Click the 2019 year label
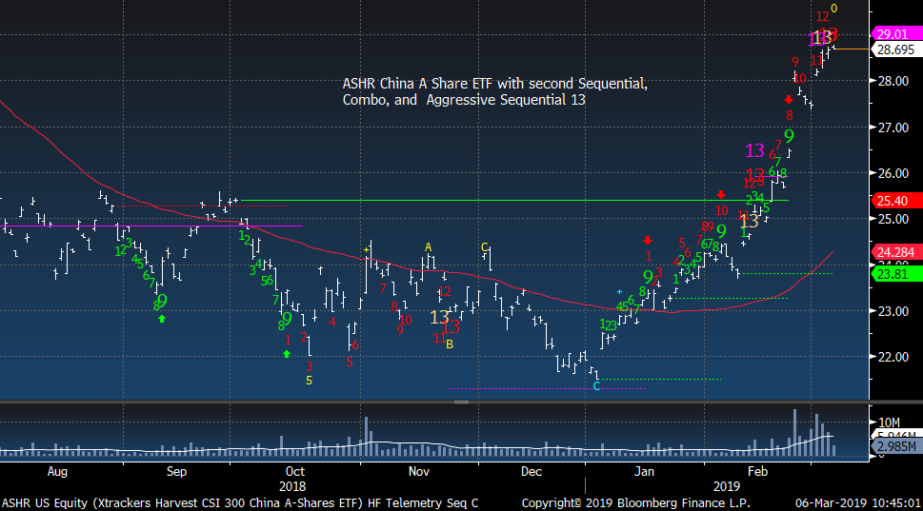Image resolution: width=923 pixels, height=511 pixels. click(x=727, y=487)
